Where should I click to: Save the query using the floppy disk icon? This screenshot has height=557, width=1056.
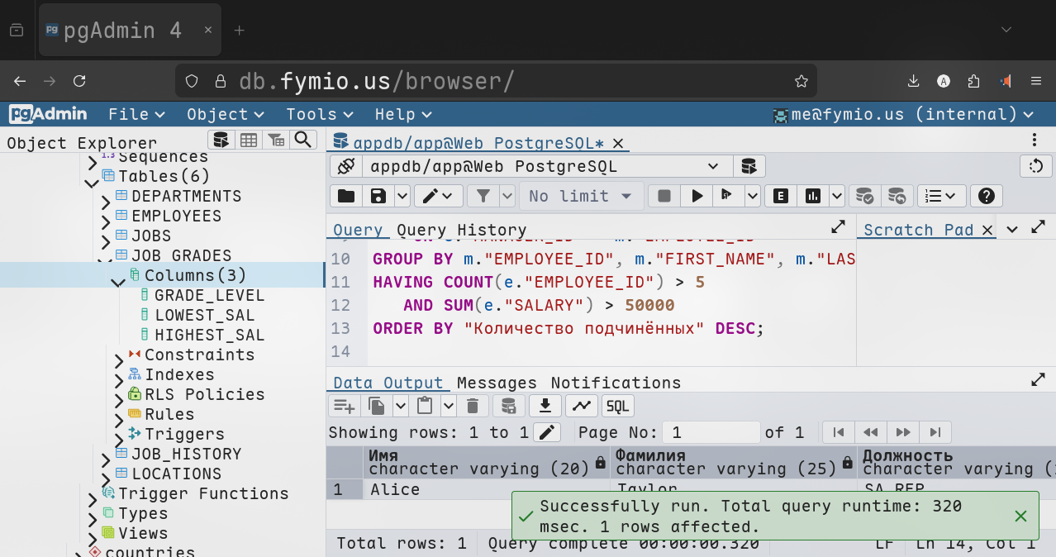pyautogui.click(x=378, y=196)
